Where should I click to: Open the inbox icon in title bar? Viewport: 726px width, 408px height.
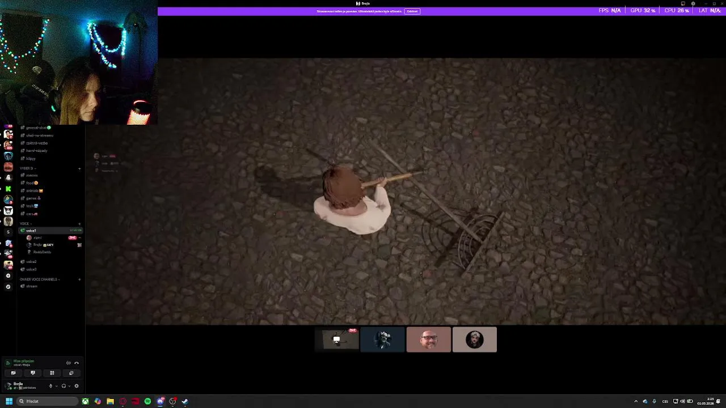click(x=683, y=3)
